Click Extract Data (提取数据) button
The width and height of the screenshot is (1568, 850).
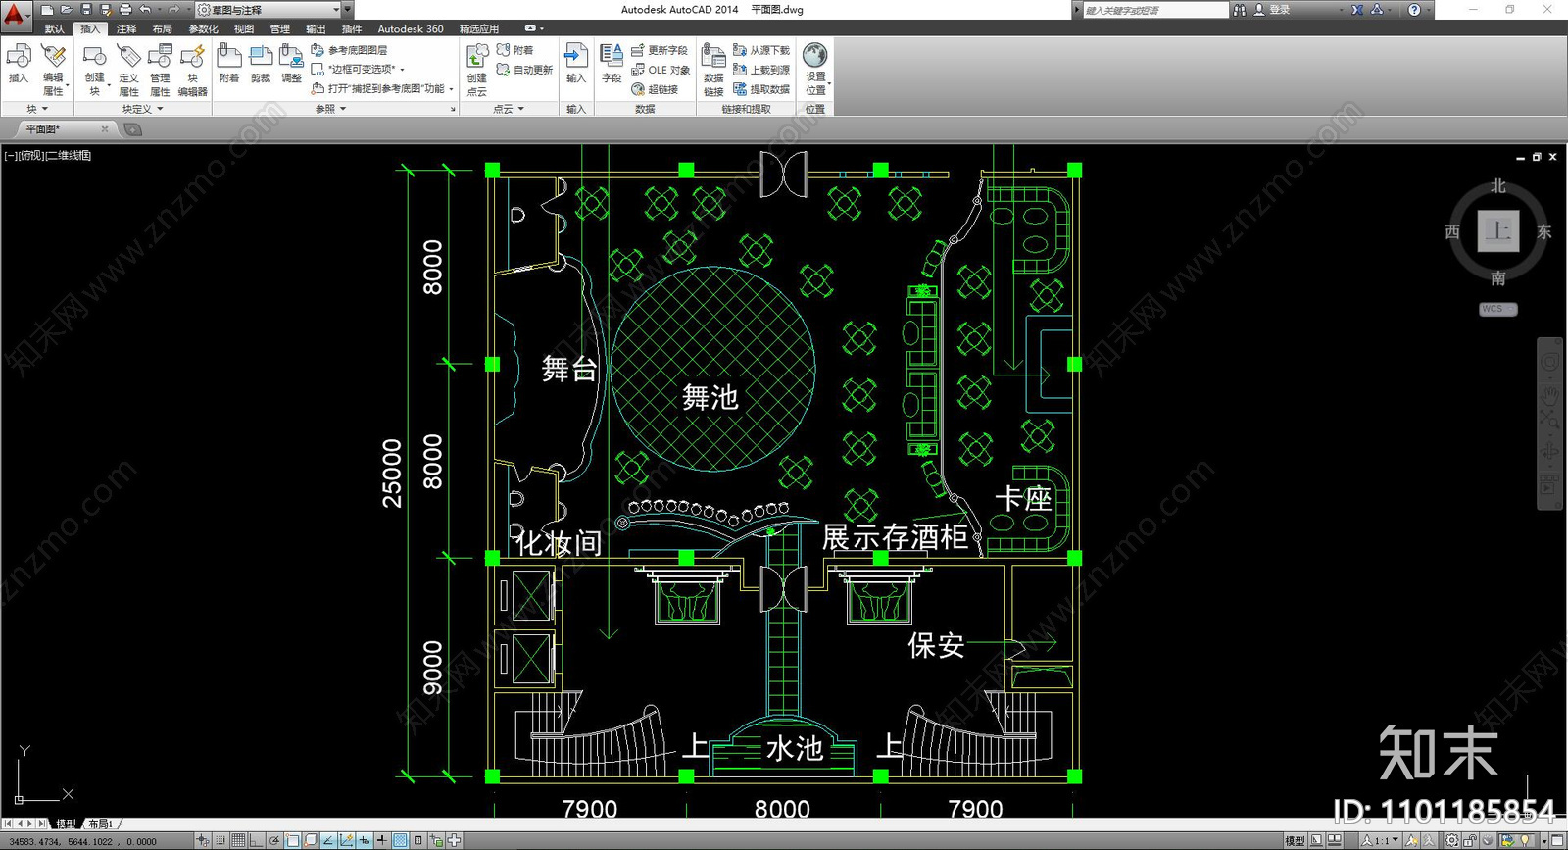(x=761, y=89)
